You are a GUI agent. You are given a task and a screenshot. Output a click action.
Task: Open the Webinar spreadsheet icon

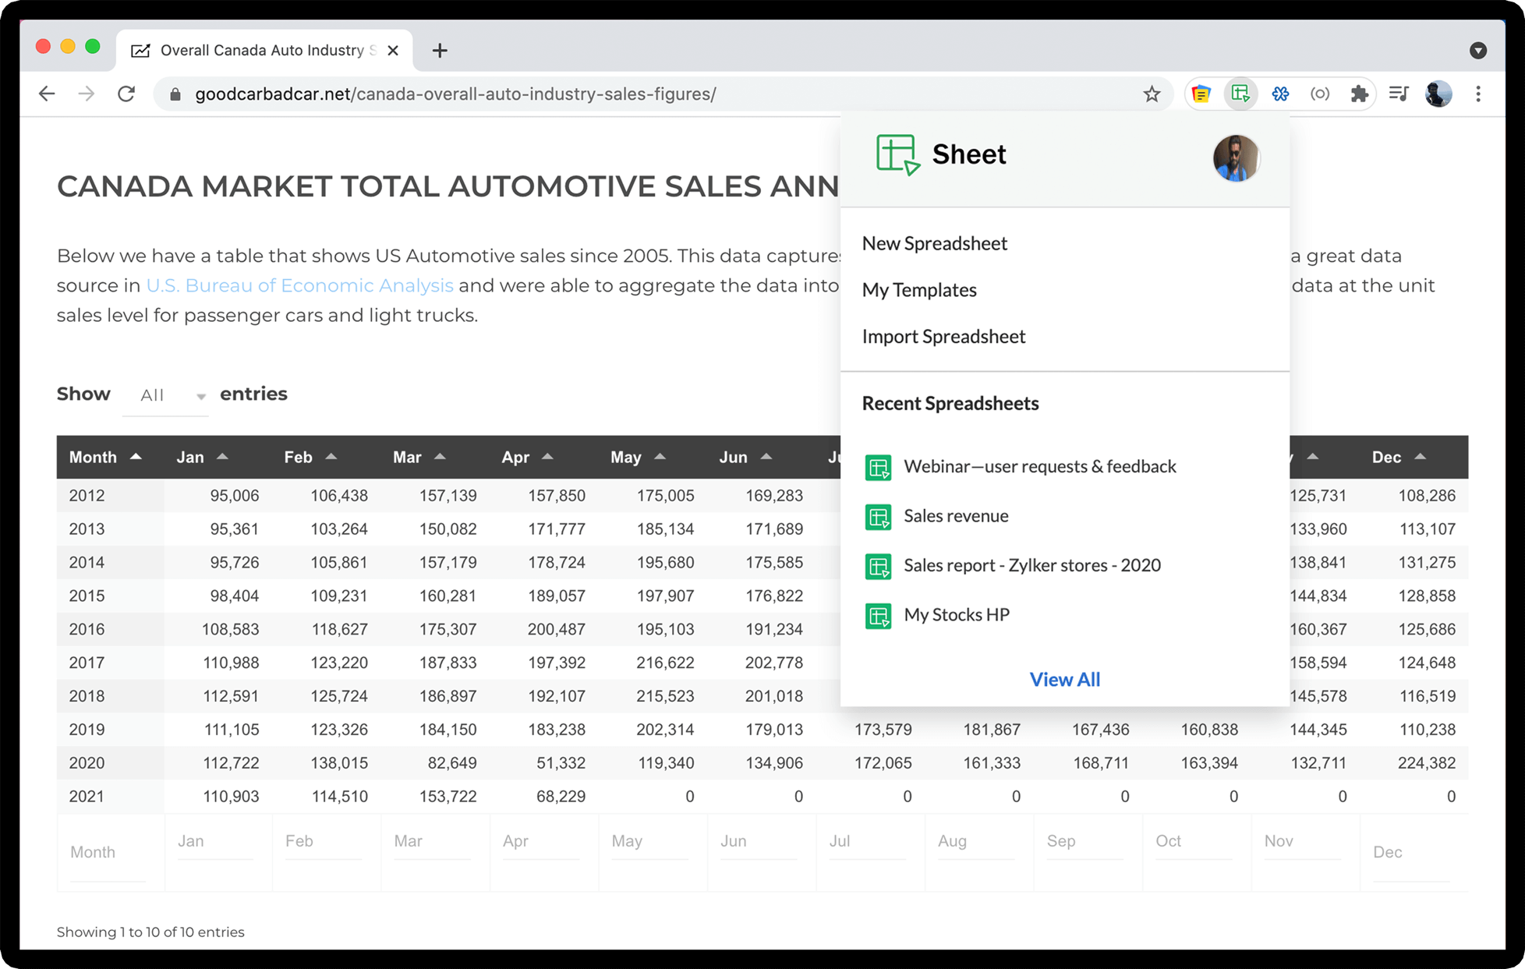(879, 467)
